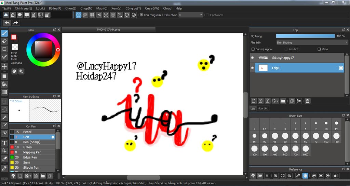Enable the Khóa checkbox
This screenshot has width=350, height=186.
[x=319, y=49]
